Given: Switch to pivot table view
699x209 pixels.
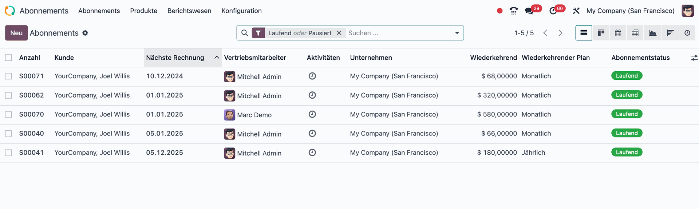Looking at the screenshot, I should [x=635, y=33].
